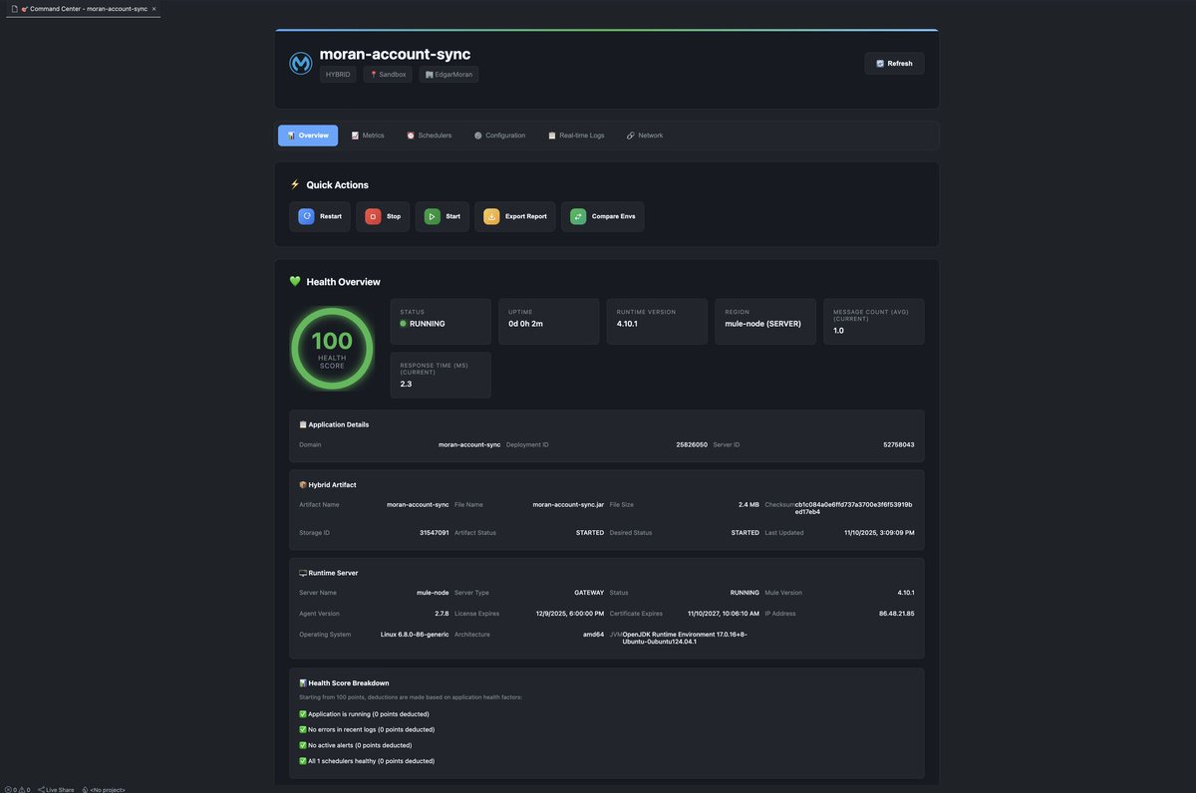Click the Schedulers alarm clock icon
1196x793 pixels.
click(x=411, y=135)
